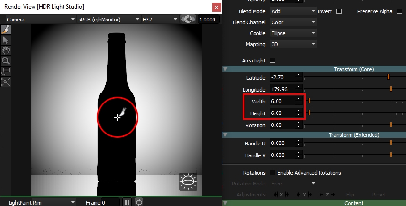Click the Longitude value field
This screenshot has width=406, height=206.
[x=282, y=89]
